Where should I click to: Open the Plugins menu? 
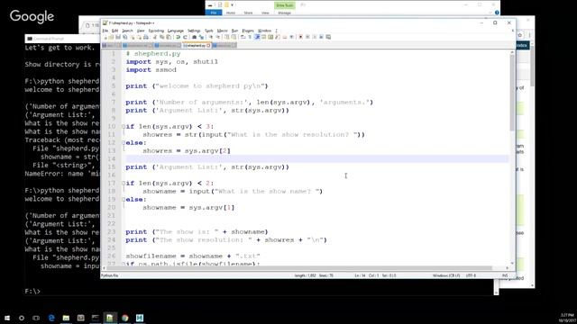click(x=248, y=31)
